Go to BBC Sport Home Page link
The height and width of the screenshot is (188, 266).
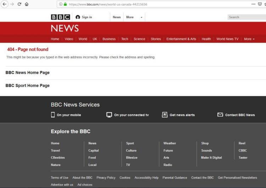pyautogui.click(x=27, y=85)
